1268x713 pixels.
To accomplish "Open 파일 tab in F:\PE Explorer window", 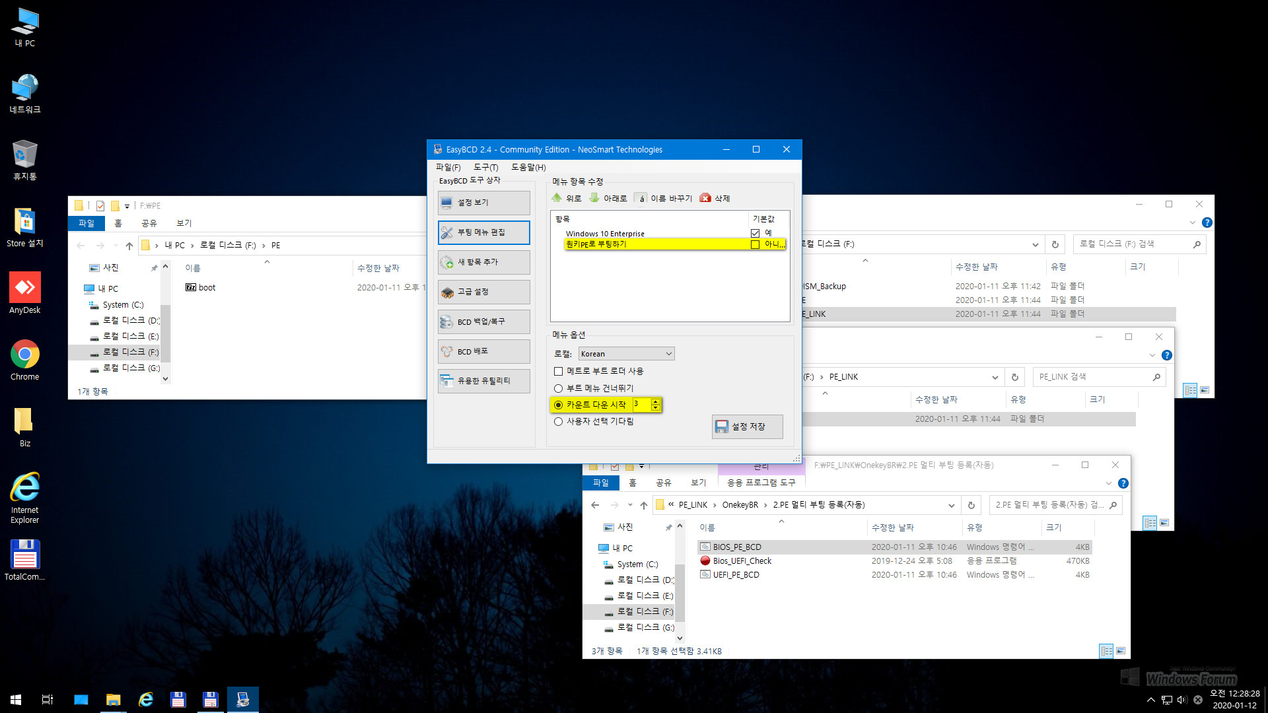I will (x=87, y=223).
